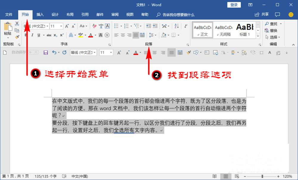Viewport: 298px width, 180px height.
Task: Click the Show/Hide paragraph marks icon
Action: (186, 26)
